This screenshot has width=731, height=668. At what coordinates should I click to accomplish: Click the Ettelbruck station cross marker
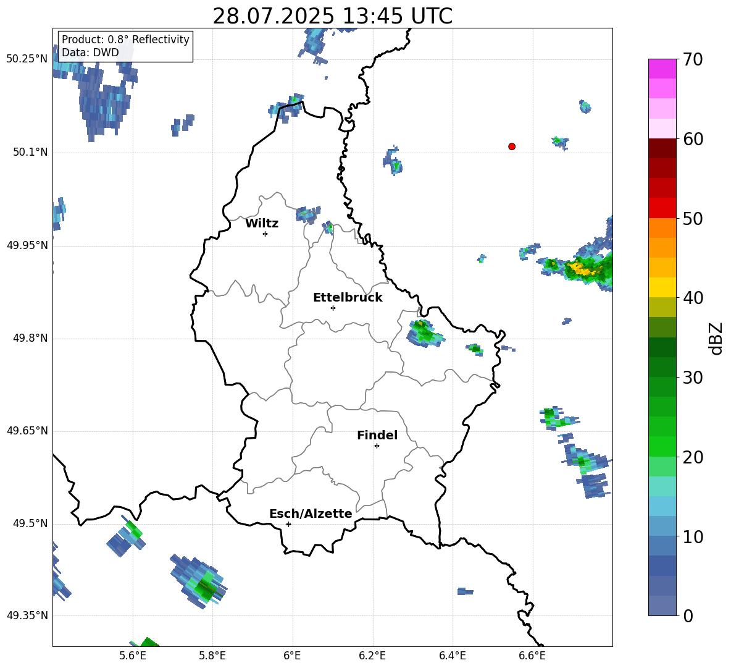point(333,308)
